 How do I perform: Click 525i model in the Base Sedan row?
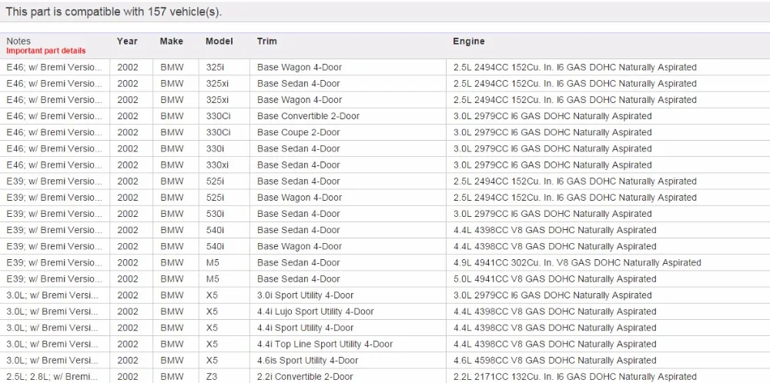click(x=215, y=181)
